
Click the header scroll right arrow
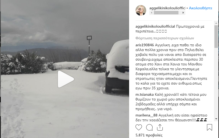click(183, 13)
